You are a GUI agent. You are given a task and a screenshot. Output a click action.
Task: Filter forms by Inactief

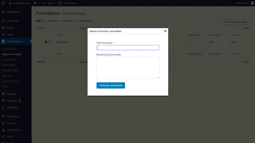[x=65, y=21]
